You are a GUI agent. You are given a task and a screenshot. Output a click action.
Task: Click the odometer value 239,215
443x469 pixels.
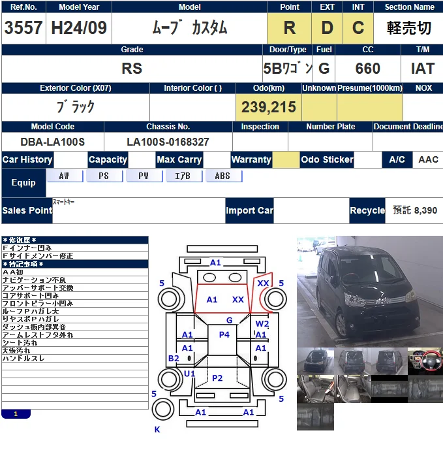coord(268,107)
